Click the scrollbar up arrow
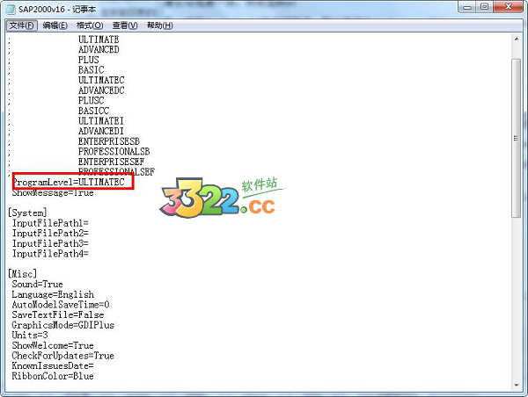 click(x=517, y=40)
